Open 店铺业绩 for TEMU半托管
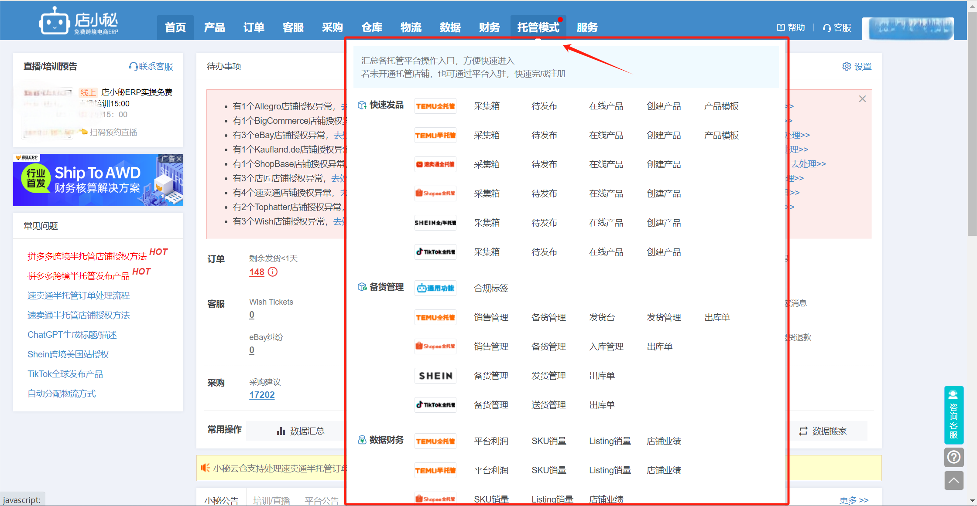This screenshot has height=506, width=977. [x=664, y=470]
